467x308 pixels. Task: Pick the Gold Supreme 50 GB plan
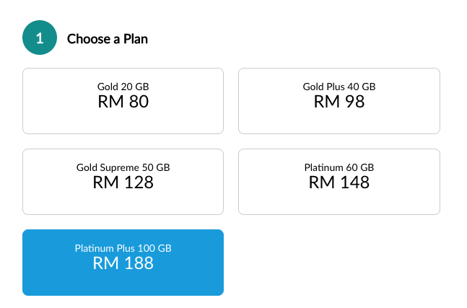click(123, 182)
